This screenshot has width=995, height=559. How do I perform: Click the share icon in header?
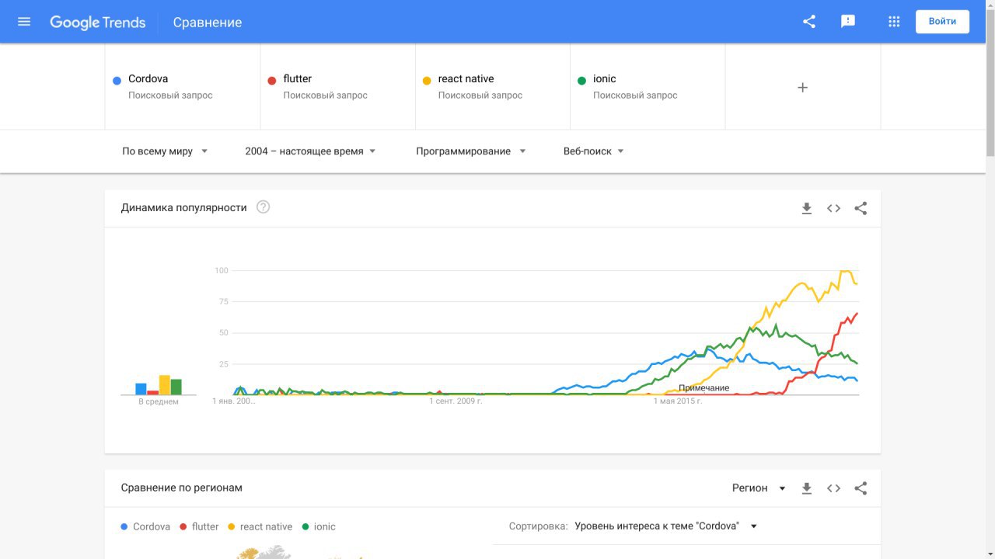click(809, 22)
